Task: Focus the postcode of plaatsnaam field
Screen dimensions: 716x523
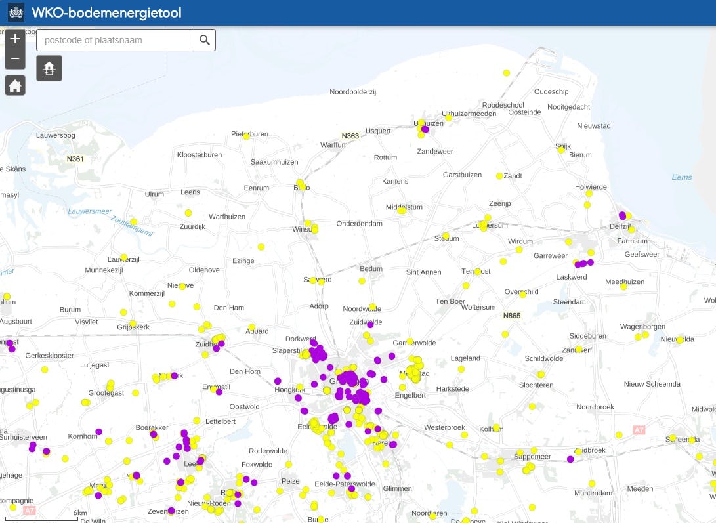Action: coord(116,40)
